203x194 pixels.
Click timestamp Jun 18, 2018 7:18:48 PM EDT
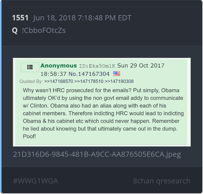pos(82,18)
